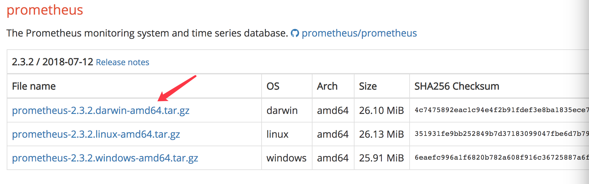The height and width of the screenshot is (184, 589).
Task: Click the red prometheus heading
Action: click(x=45, y=10)
